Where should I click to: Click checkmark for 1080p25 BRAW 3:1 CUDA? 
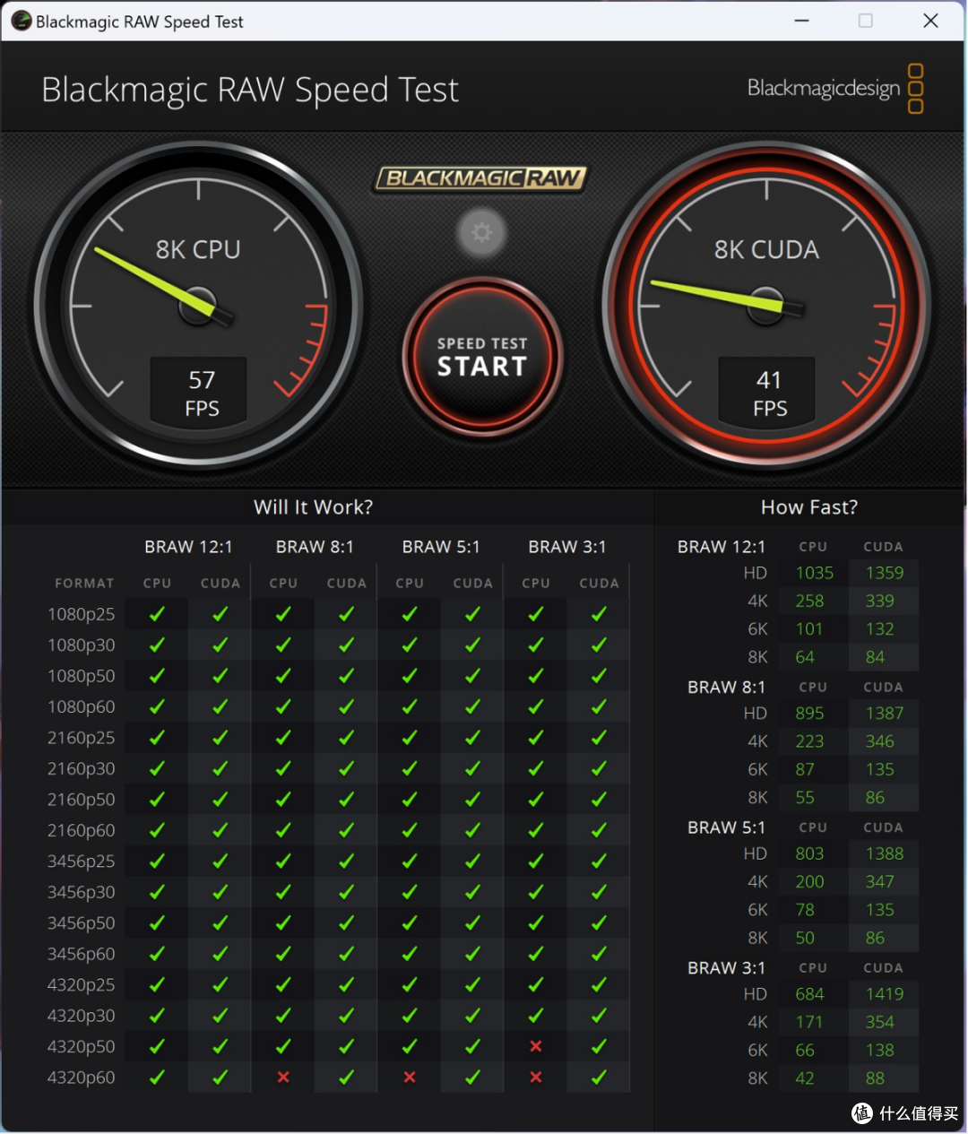(599, 614)
